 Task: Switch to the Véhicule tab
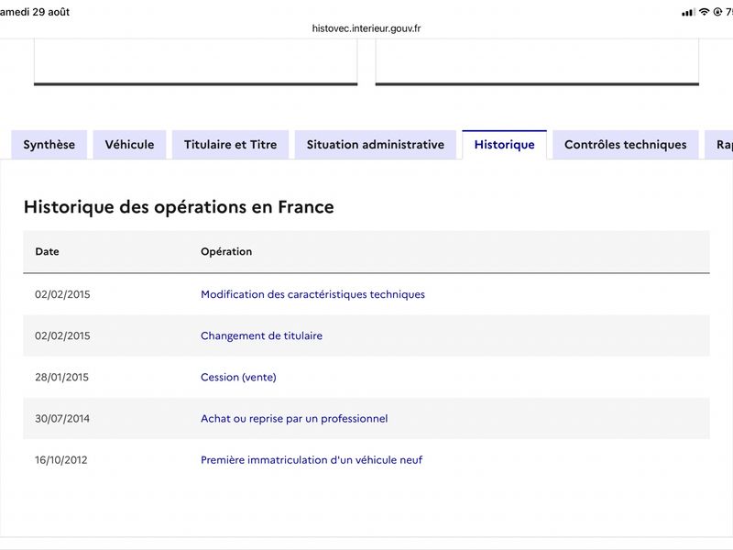(x=129, y=145)
